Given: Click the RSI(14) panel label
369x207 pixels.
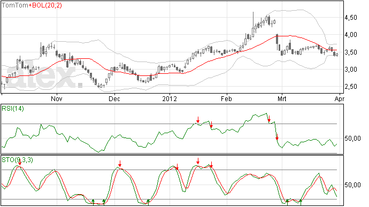Looking at the screenshot, I should click(13, 109).
